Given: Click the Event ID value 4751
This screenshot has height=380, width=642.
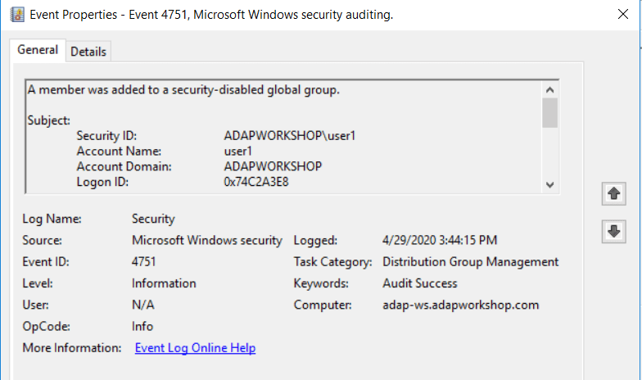Looking at the screenshot, I should pos(144,262).
